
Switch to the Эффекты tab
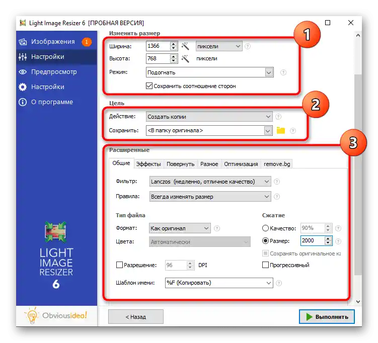[x=148, y=164]
